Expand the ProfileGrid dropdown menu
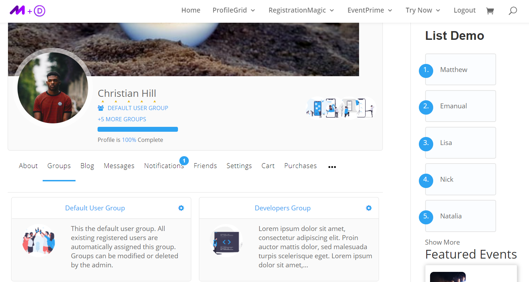Viewport: 529px width, 282px height. (234, 10)
